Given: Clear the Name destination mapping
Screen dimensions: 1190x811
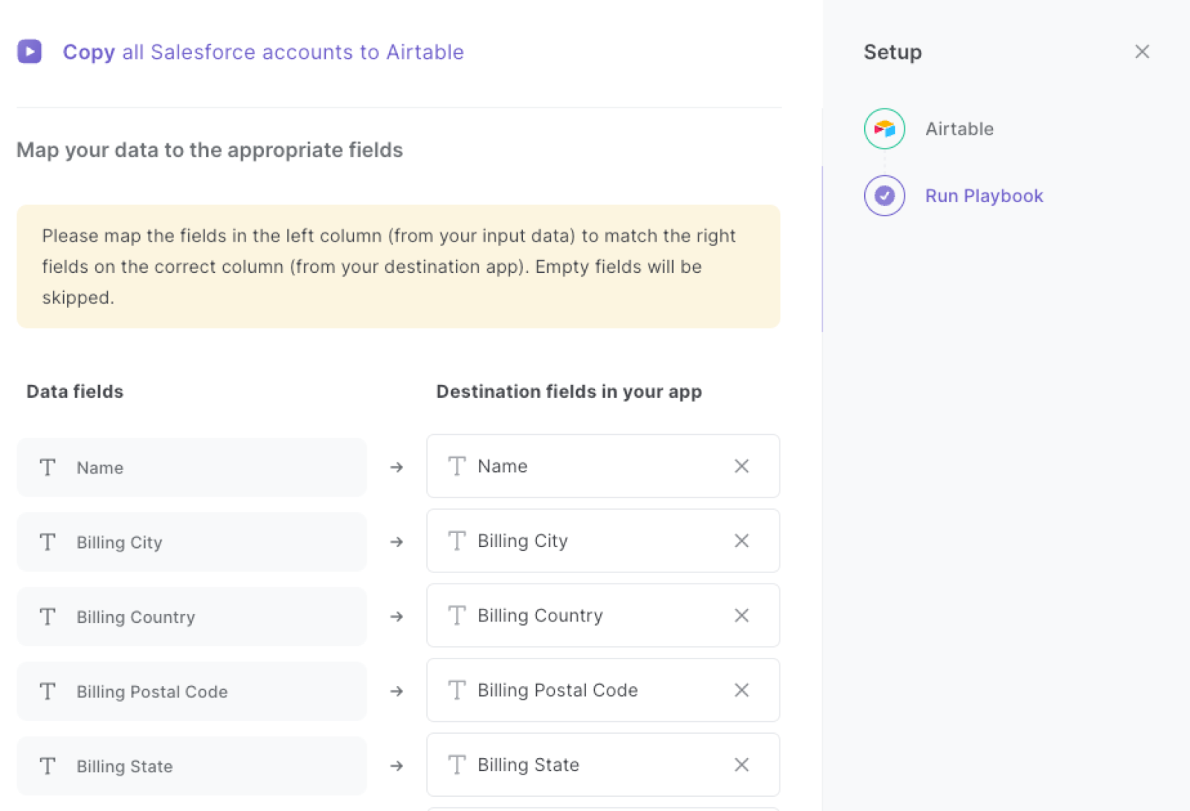Looking at the screenshot, I should tap(742, 466).
